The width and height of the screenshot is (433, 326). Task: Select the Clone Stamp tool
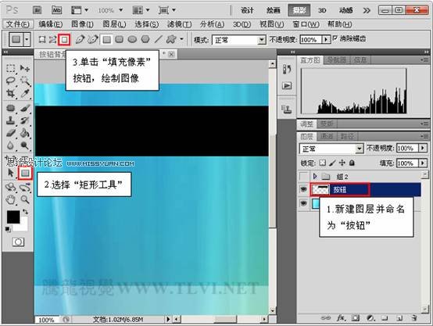[x=11, y=120]
